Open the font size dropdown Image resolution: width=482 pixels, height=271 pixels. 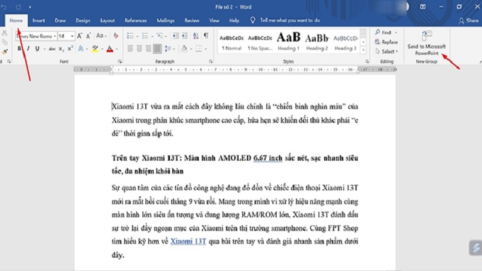pos(72,36)
